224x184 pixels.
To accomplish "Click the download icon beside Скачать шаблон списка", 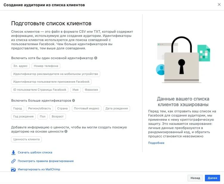I will pos(13,152).
